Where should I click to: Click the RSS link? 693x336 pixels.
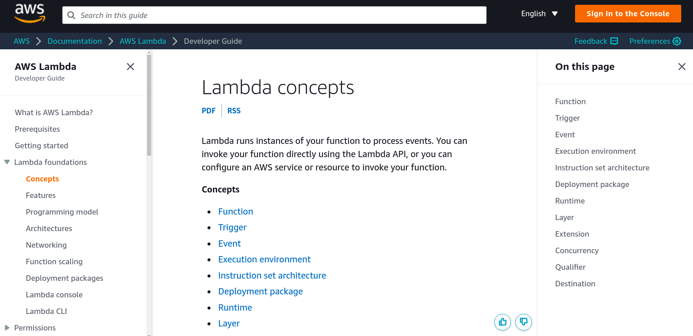(x=234, y=111)
